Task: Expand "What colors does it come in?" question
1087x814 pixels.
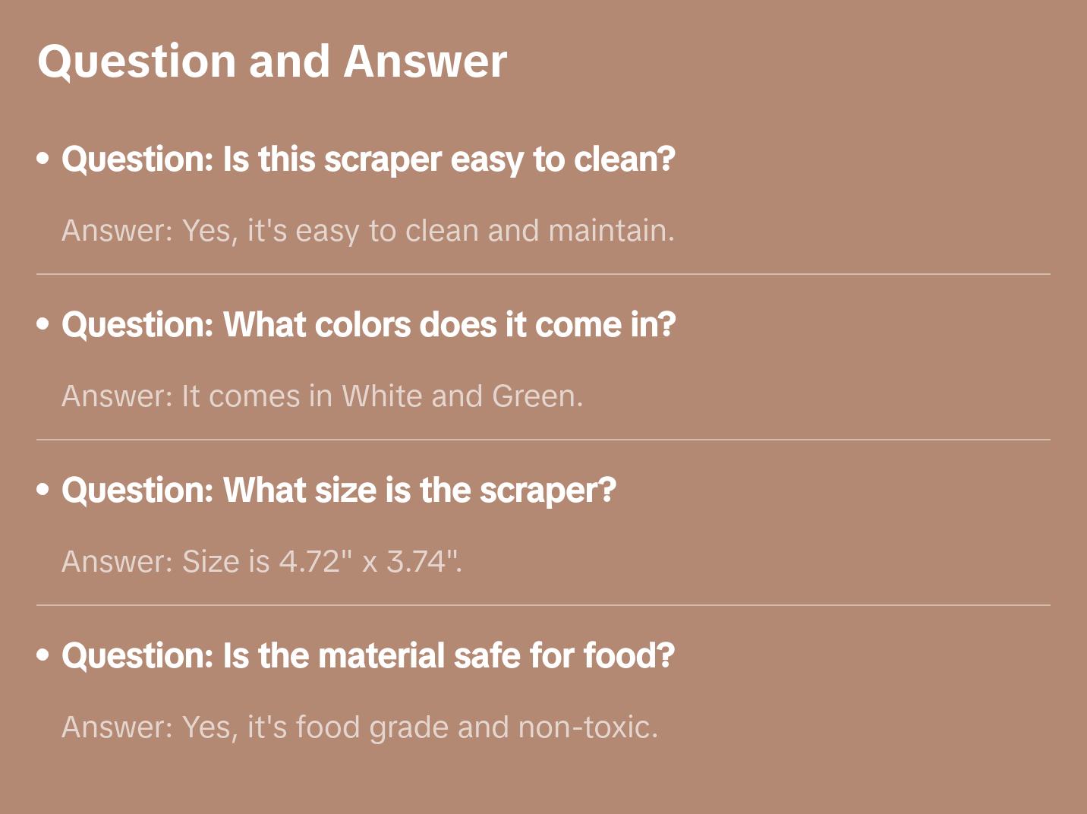Action: click(368, 325)
